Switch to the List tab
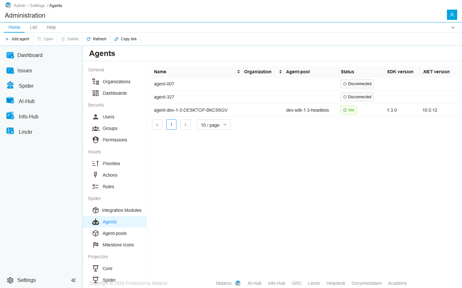 pyautogui.click(x=33, y=27)
